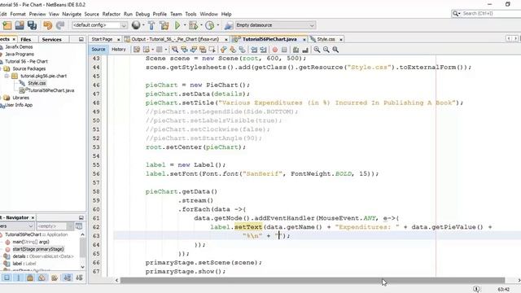Click Navigator scrollbar down arrow
The height and width of the screenshot is (293, 521).
pos(82,267)
